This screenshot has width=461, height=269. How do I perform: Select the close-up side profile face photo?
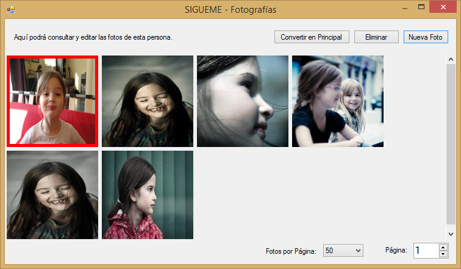[x=243, y=101]
